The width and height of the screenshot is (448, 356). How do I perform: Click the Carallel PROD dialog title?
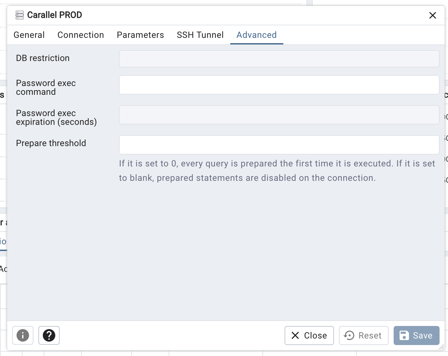coord(55,15)
